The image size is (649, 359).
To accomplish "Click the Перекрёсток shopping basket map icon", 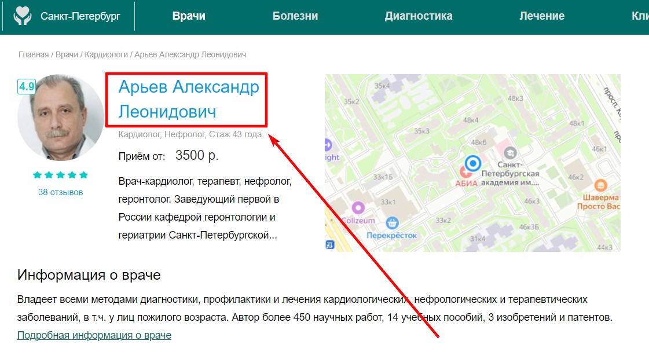I will pyautogui.click(x=393, y=222).
